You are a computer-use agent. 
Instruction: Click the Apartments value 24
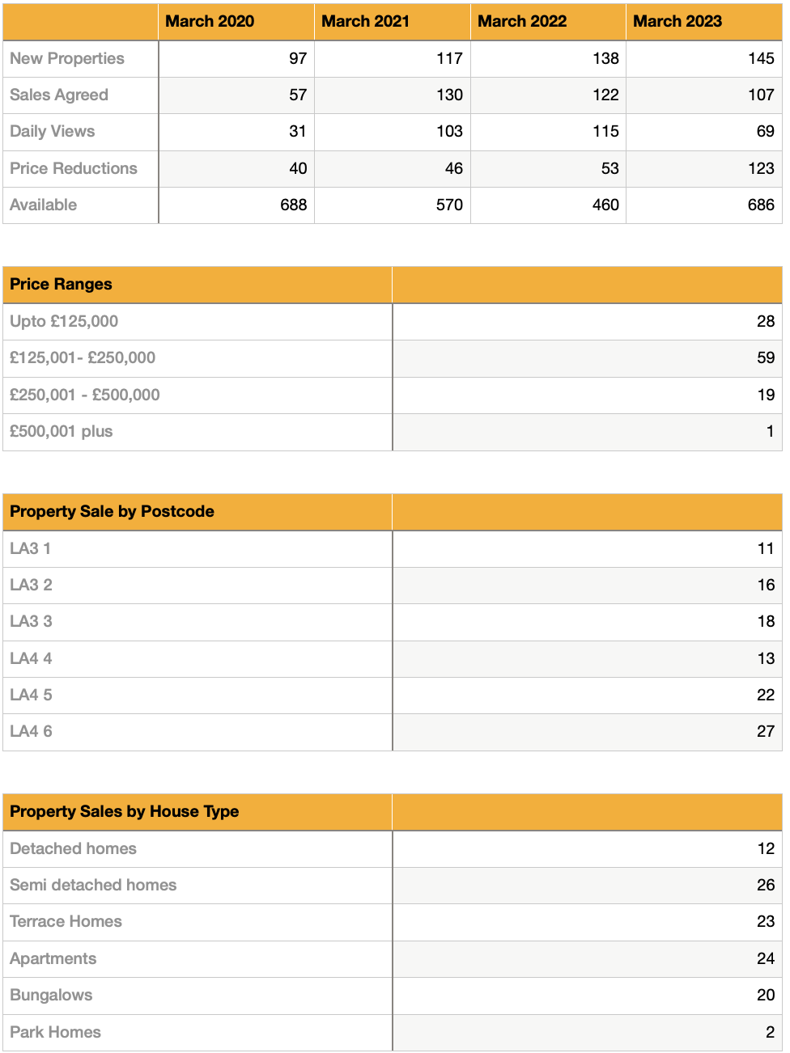click(x=766, y=958)
